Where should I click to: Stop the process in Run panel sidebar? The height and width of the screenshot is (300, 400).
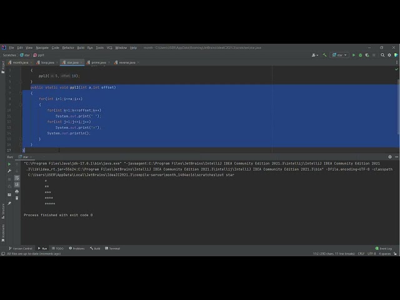9,179
